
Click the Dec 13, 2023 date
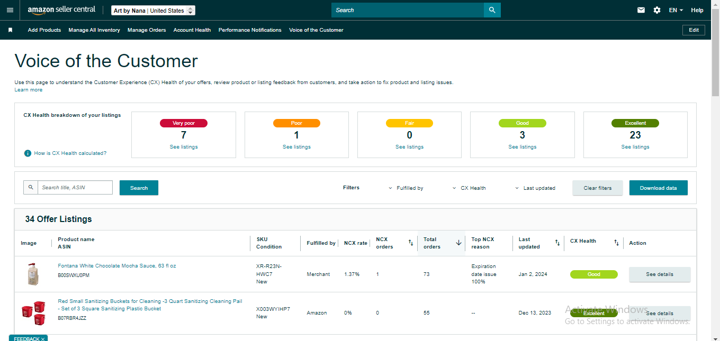click(x=535, y=313)
